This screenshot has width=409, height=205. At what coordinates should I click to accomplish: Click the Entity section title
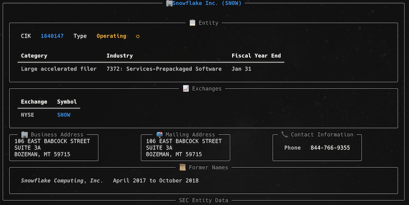coord(209,23)
